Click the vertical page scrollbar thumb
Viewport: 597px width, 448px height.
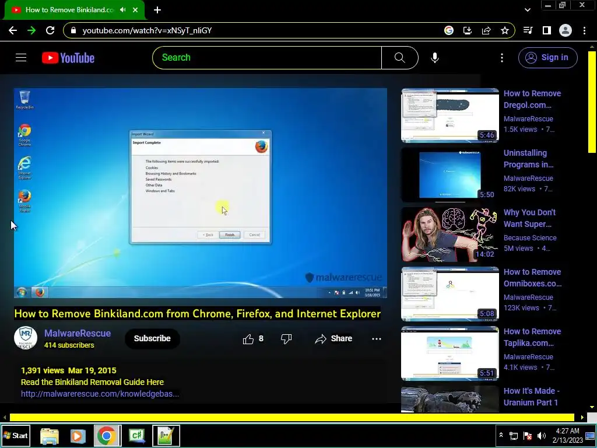coord(592,101)
